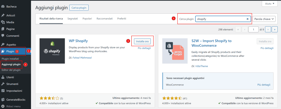Install WP Shopify with Installa ora
This screenshot has width=281, height=109.
[x=142, y=41]
